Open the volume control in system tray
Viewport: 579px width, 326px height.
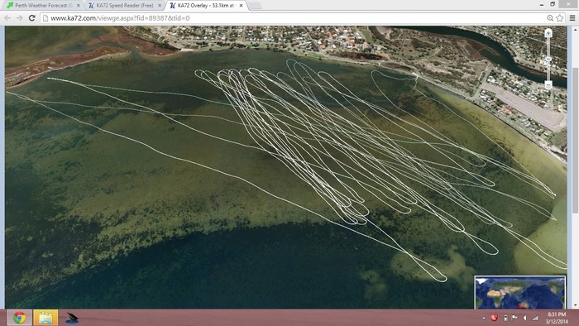pos(524,318)
